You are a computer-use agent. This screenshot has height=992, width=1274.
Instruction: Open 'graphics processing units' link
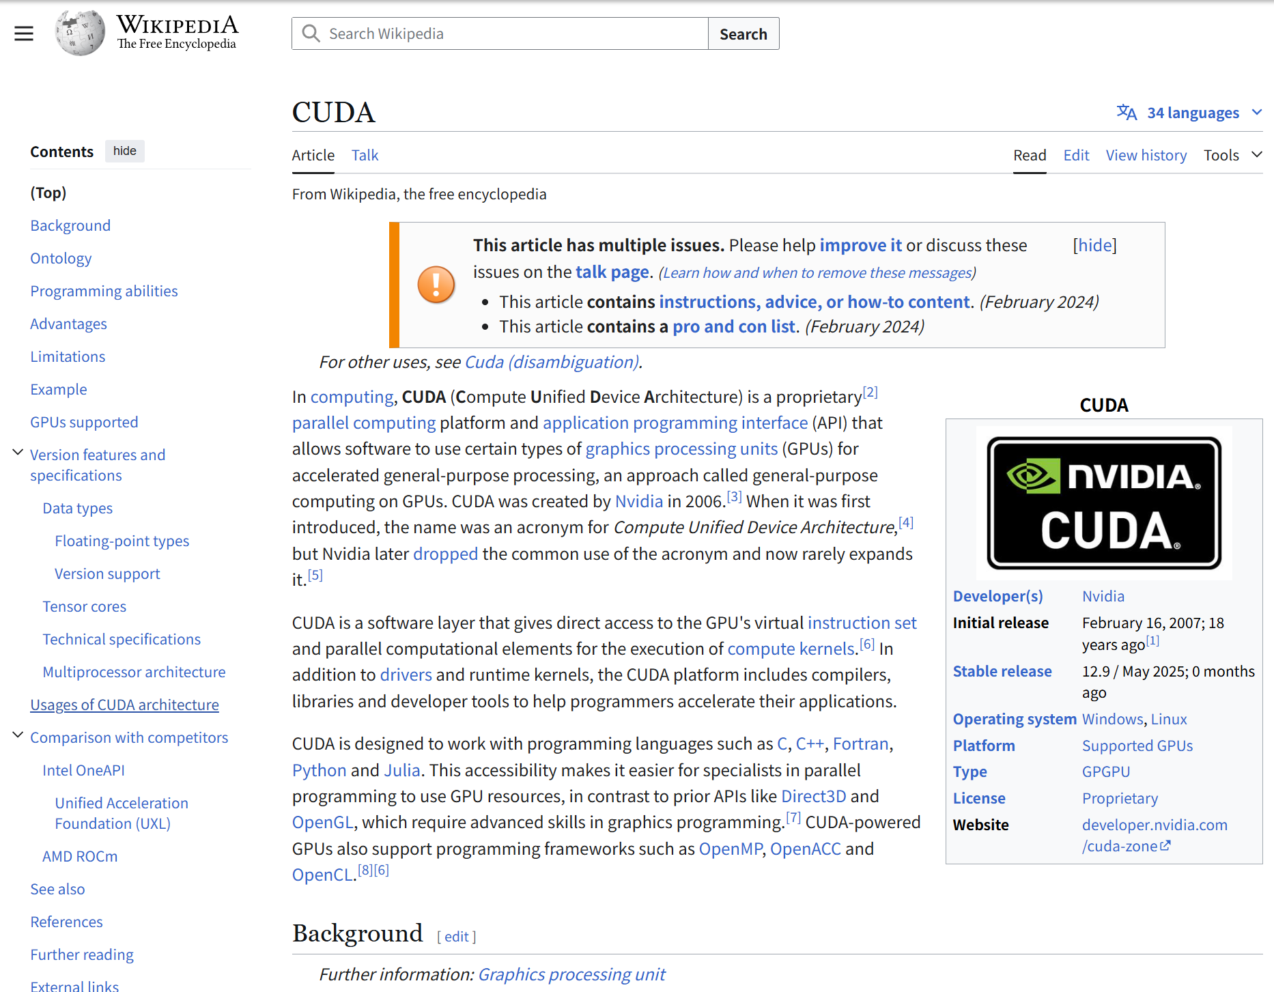(681, 449)
